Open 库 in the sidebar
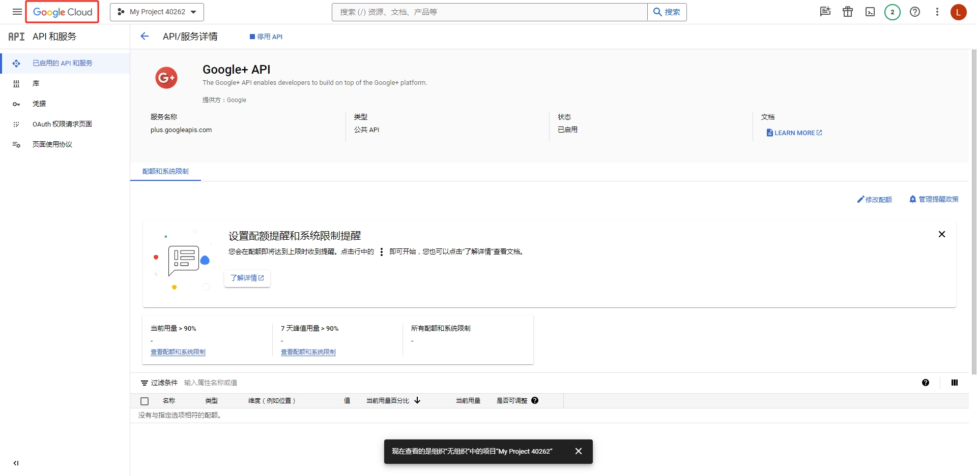The width and height of the screenshot is (977, 476). click(x=65, y=83)
